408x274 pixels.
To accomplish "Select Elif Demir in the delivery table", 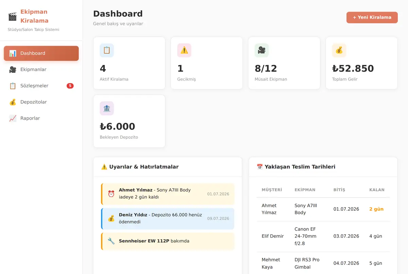I will click(273, 236).
